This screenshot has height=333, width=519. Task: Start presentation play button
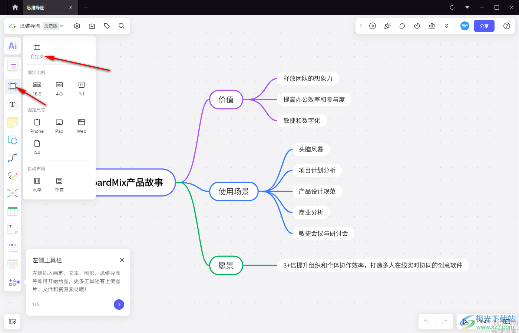(x=373, y=26)
